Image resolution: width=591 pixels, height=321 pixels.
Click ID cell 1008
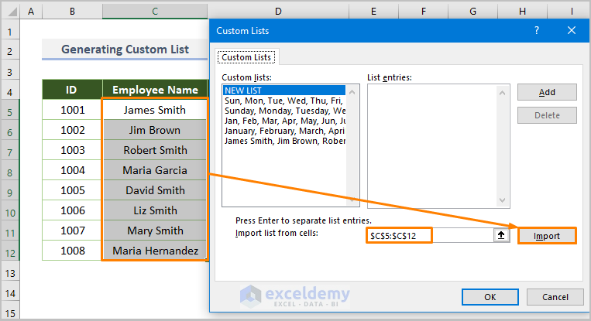pos(72,251)
